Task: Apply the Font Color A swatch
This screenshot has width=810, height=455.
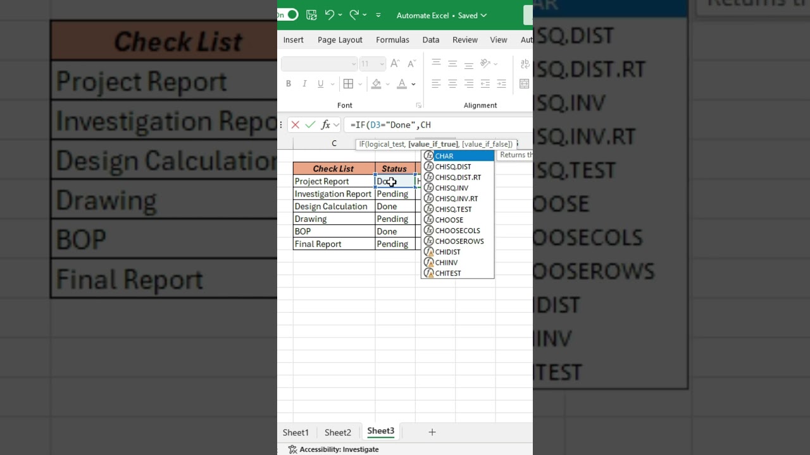Action: [x=402, y=84]
